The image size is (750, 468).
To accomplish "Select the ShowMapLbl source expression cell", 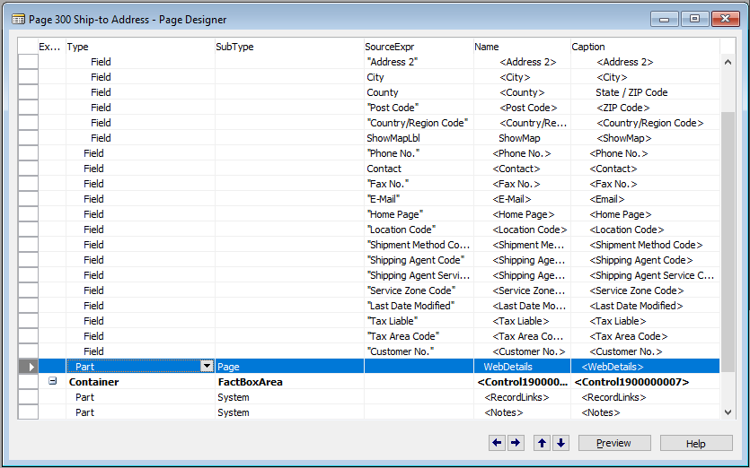I will click(x=418, y=138).
